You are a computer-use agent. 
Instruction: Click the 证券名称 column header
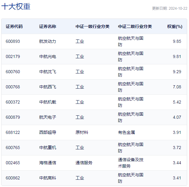point(48,26)
